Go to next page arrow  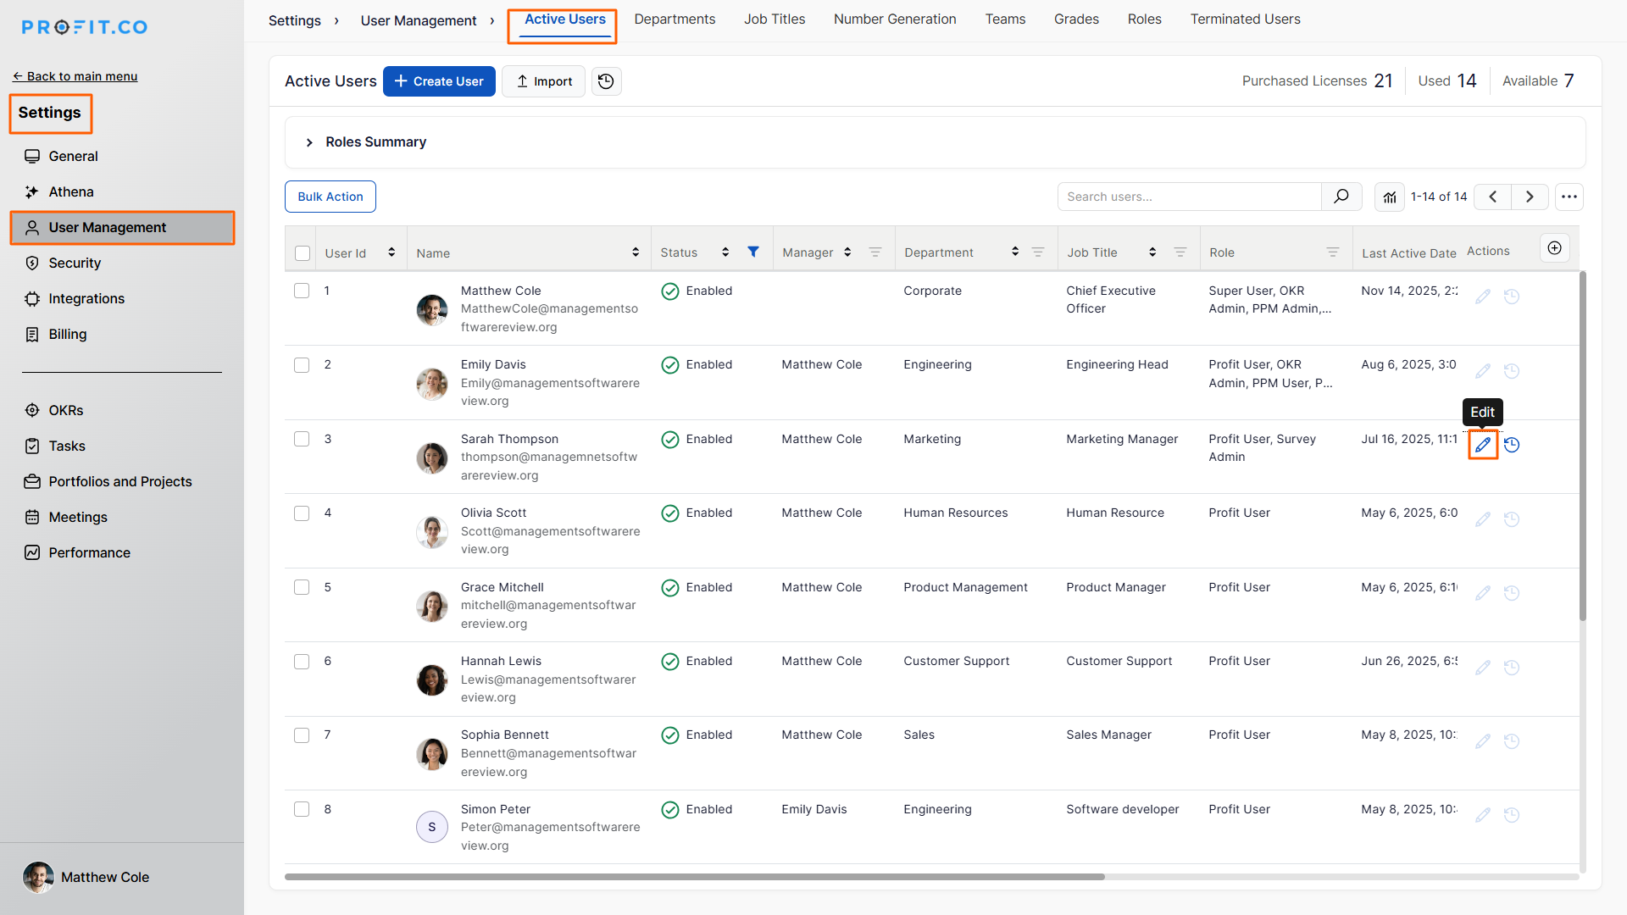tap(1530, 197)
